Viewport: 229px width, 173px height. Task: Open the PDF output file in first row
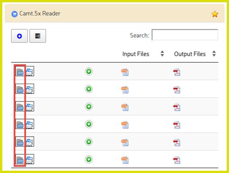177,72
